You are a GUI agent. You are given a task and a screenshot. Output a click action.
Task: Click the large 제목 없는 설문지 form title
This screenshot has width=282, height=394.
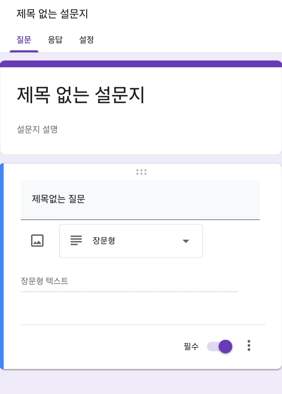pos(81,95)
